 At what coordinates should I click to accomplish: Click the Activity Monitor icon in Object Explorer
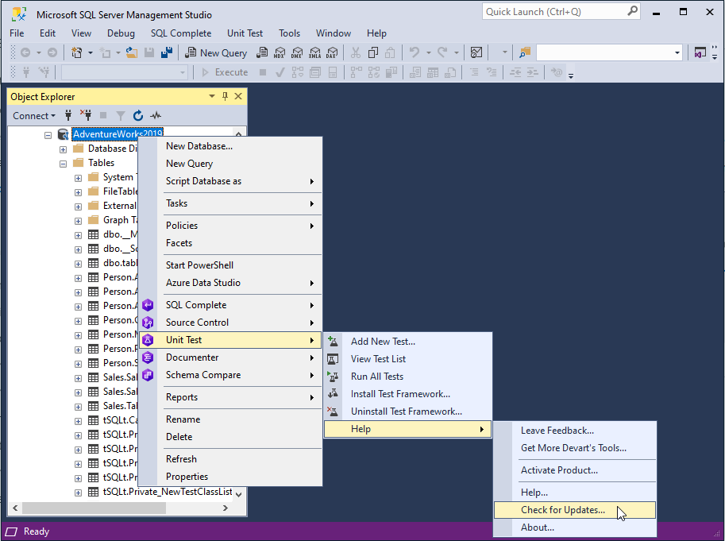pyautogui.click(x=156, y=116)
